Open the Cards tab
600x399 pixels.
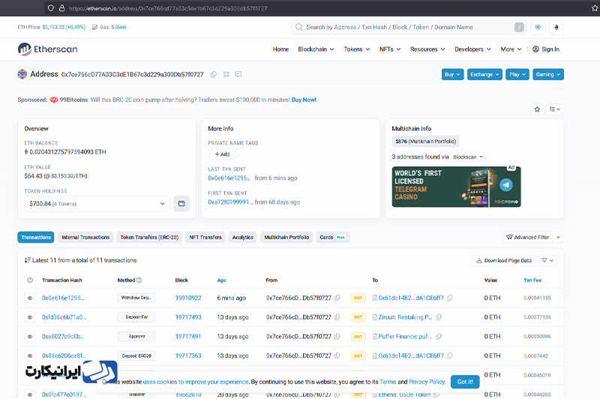point(332,237)
